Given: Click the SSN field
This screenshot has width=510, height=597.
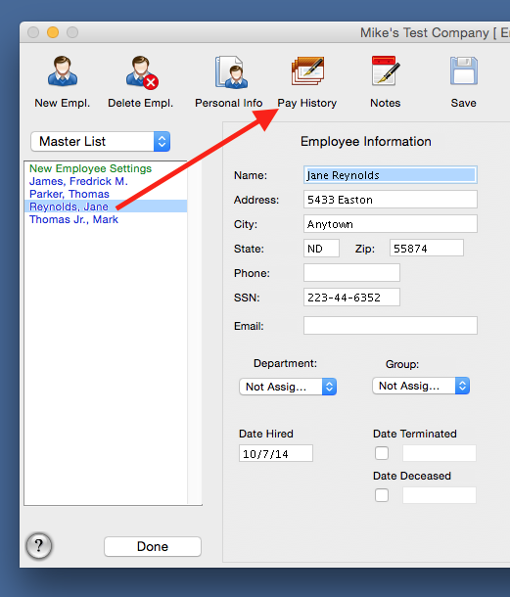Looking at the screenshot, I should coord(351,297).
